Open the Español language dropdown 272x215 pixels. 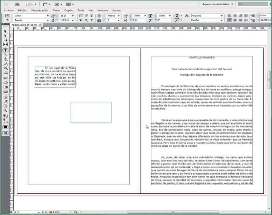pyautogui.click(x=222, y=20)
